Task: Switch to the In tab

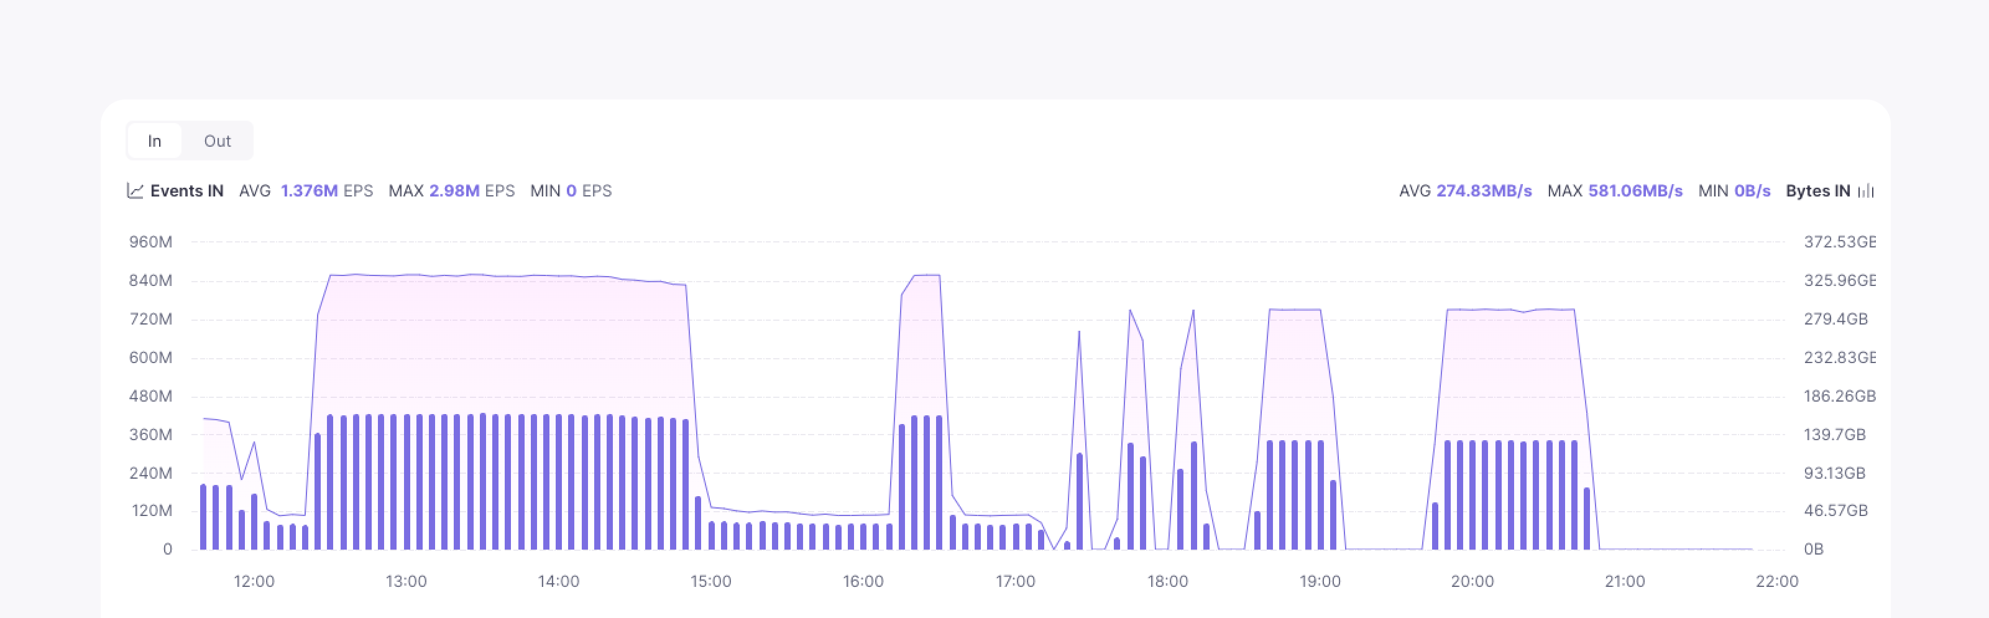Action: (154, 141)
